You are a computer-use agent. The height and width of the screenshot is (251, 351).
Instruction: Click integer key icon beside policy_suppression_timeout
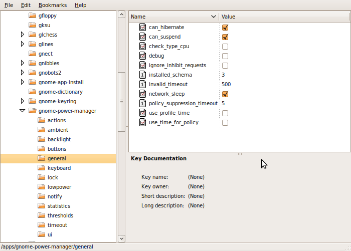(x=142, y=103)
